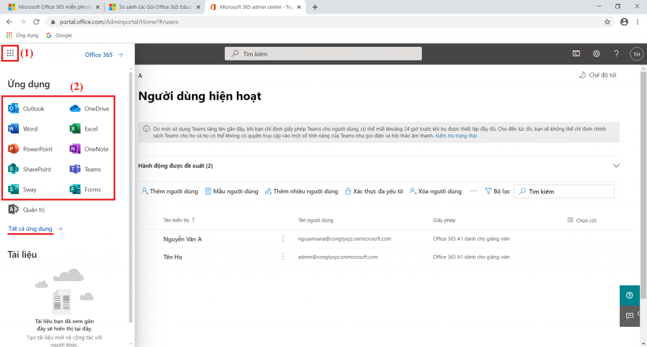
Task: Open the help question mark in header
Action: tap(616, 54)
